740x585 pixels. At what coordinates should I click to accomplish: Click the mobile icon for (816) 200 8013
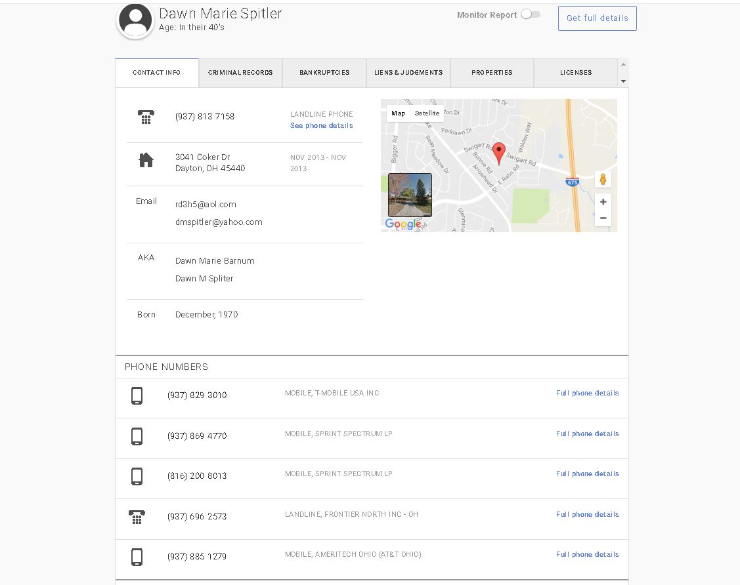tap(137, 476)
